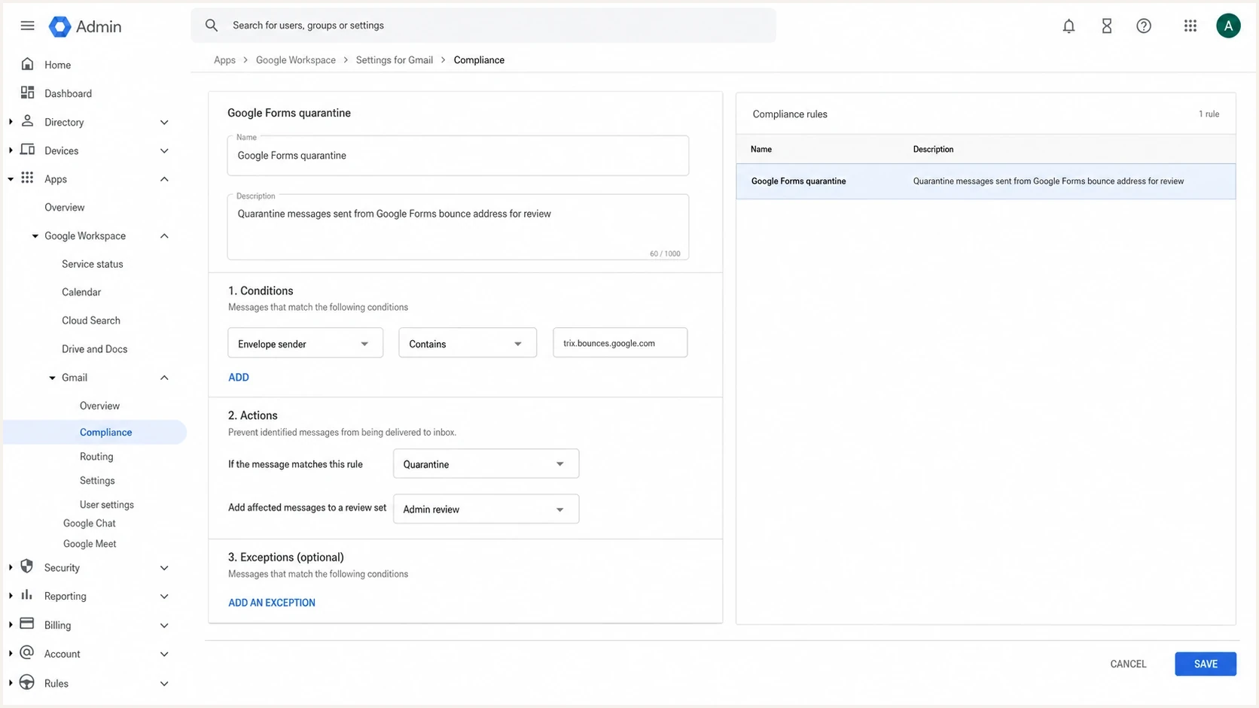Viewport: 1259px width, 708px height.
Task: Click the rule Name input field
Action: tap(458, 156)
